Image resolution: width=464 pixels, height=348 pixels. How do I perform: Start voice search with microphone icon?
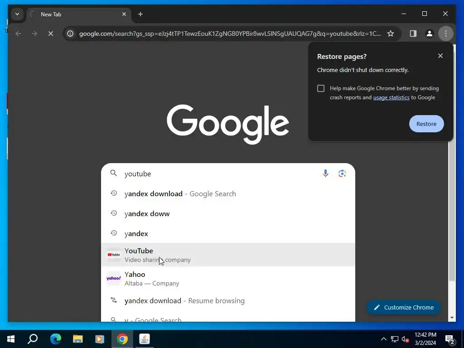325,174
